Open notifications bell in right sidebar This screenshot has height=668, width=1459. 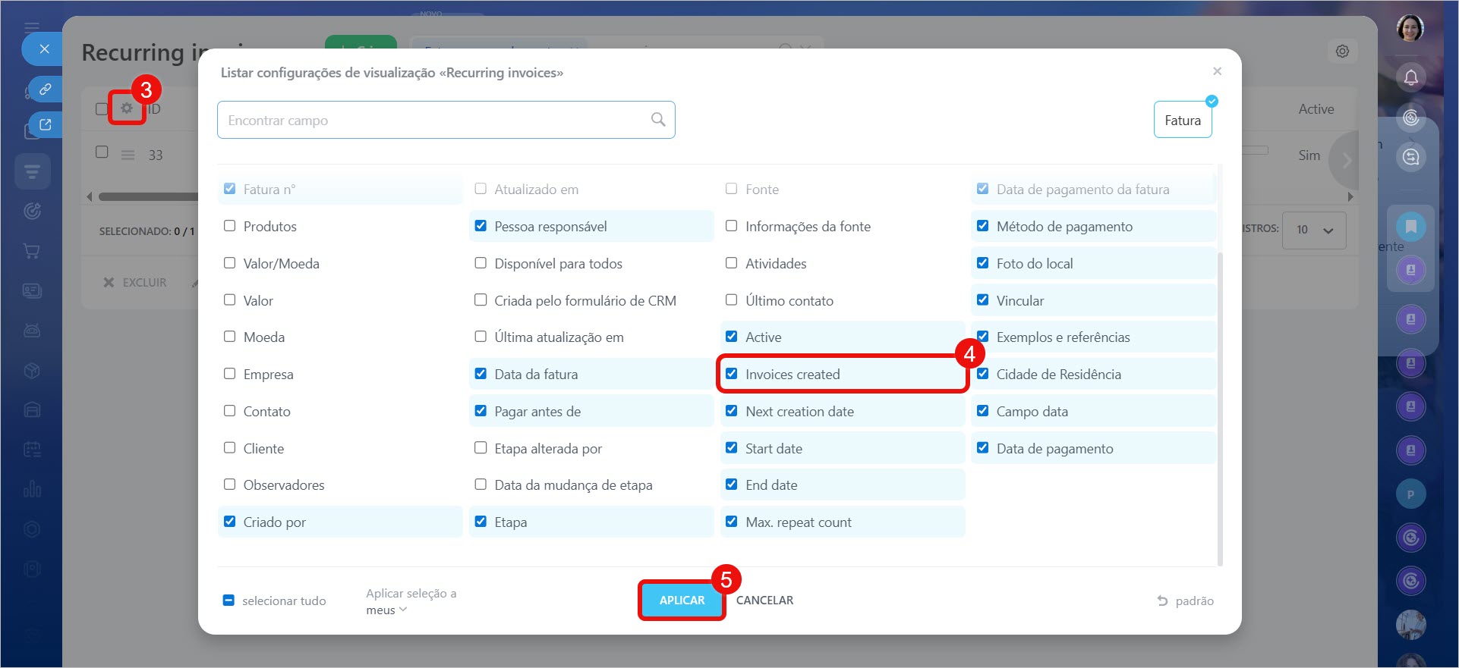1410,77
